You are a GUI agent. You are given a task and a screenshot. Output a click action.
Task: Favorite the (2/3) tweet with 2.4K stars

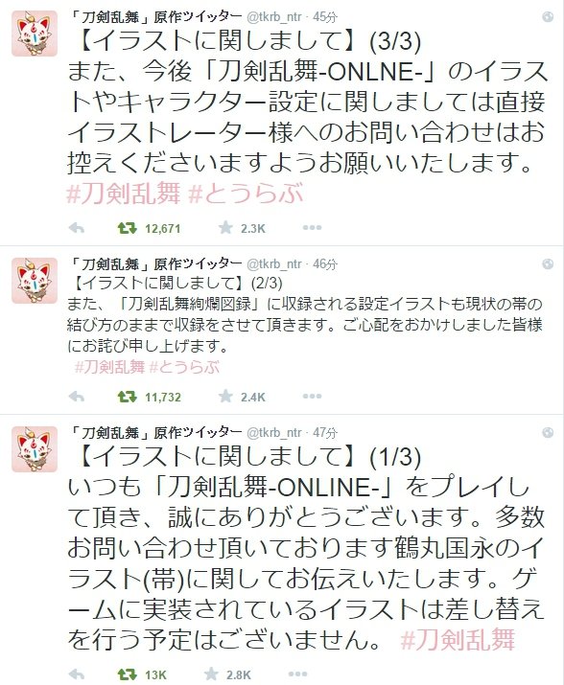point(225,396)
